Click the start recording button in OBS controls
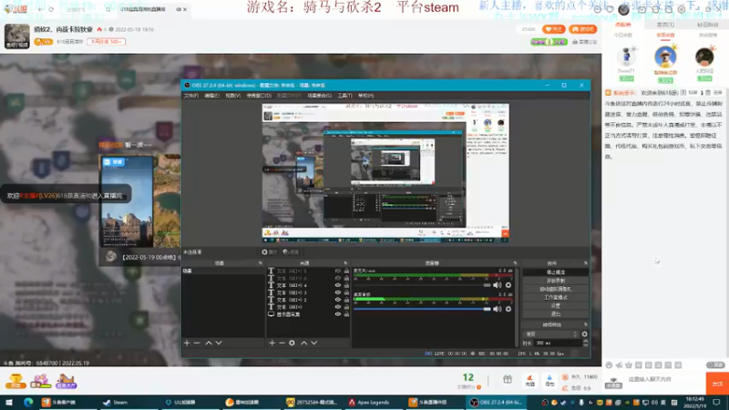Viewport: 729px width, 410px height. click(x=556, y=281)
